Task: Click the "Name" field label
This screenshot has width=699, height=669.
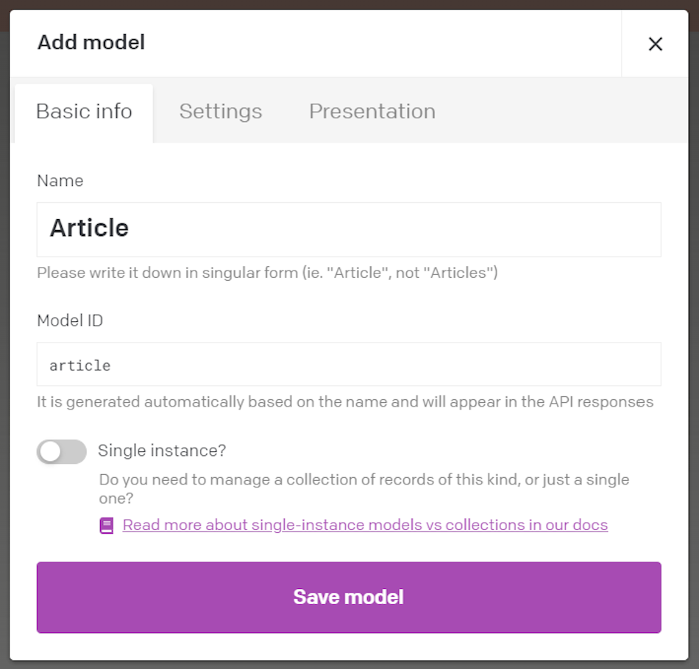Action: [x=60, y=181]
